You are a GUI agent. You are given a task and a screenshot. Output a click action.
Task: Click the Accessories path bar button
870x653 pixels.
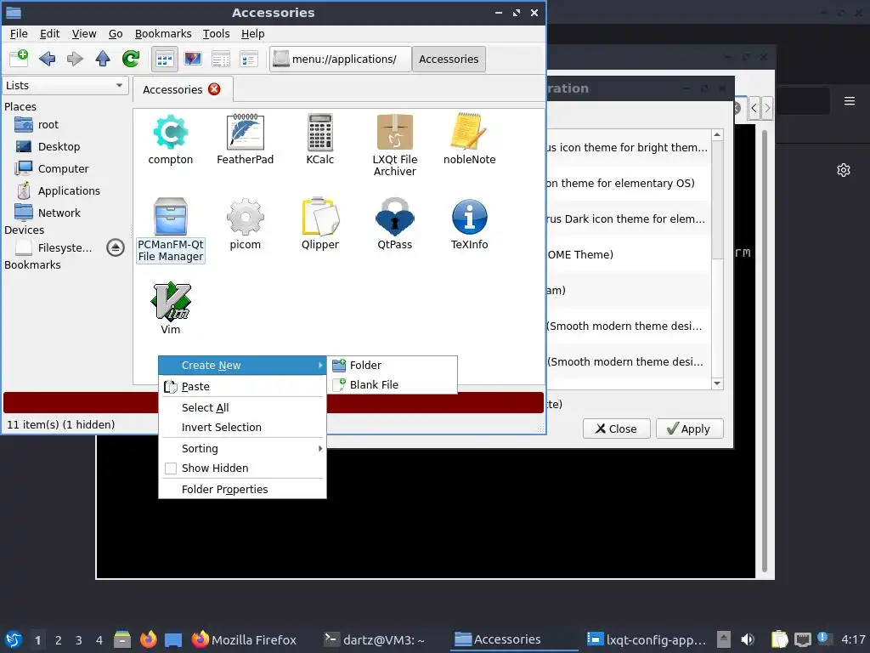pyautogui.click(x=449, y=59)
